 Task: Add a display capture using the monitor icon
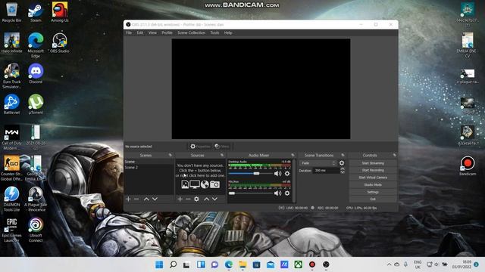click(195, 184)
